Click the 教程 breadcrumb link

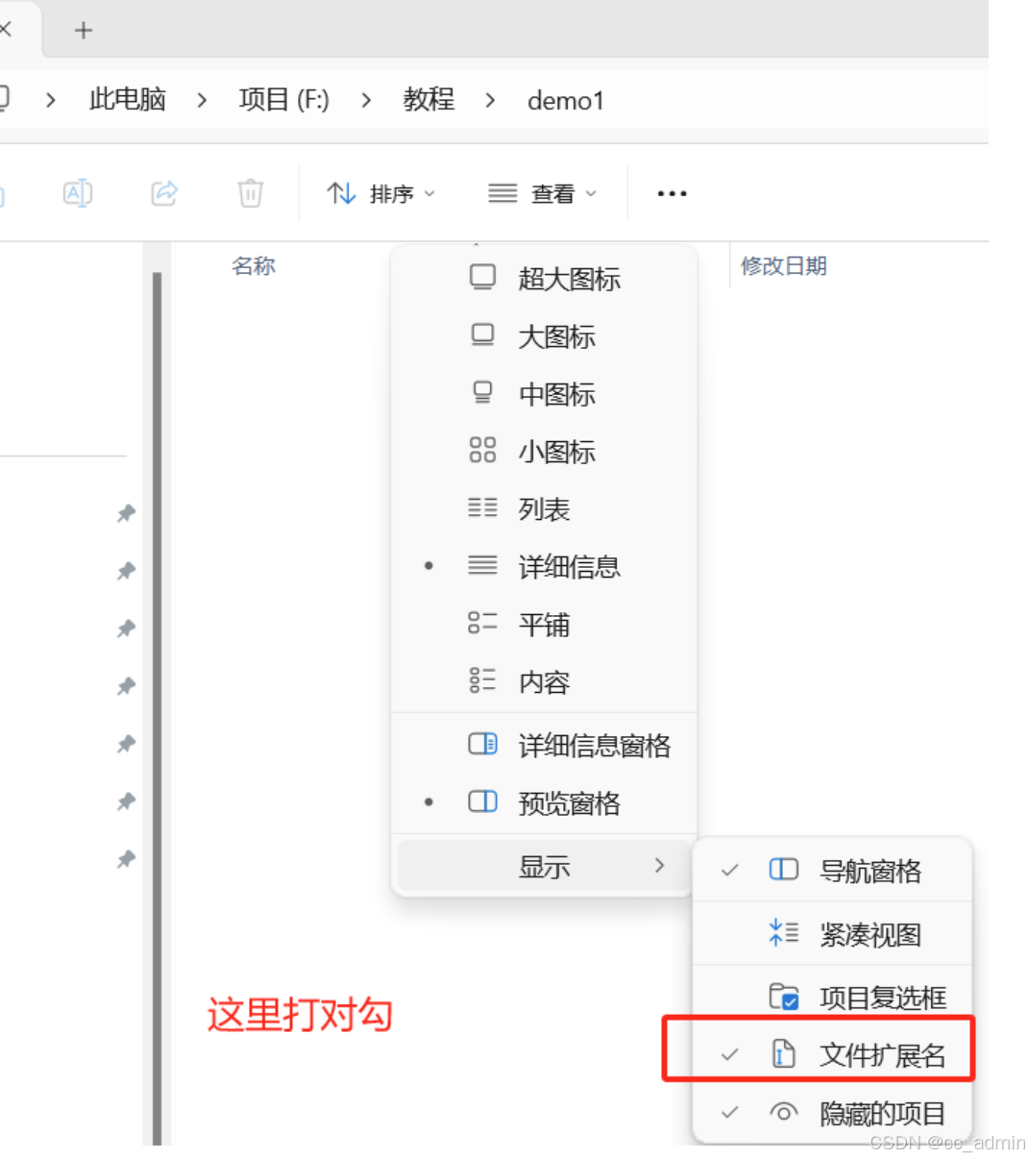point(429,100)
